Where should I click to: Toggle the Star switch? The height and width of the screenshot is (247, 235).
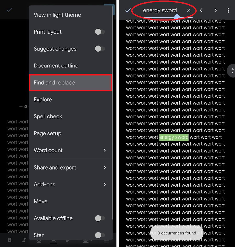(100, 235)
